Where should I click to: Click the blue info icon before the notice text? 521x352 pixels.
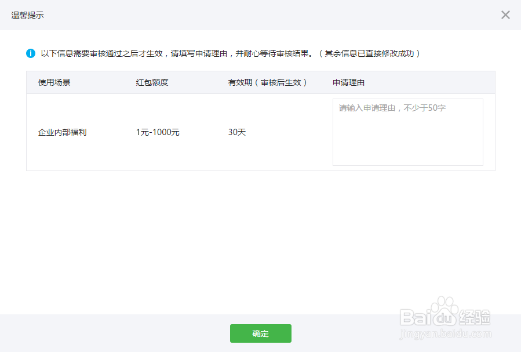(30, 53)
